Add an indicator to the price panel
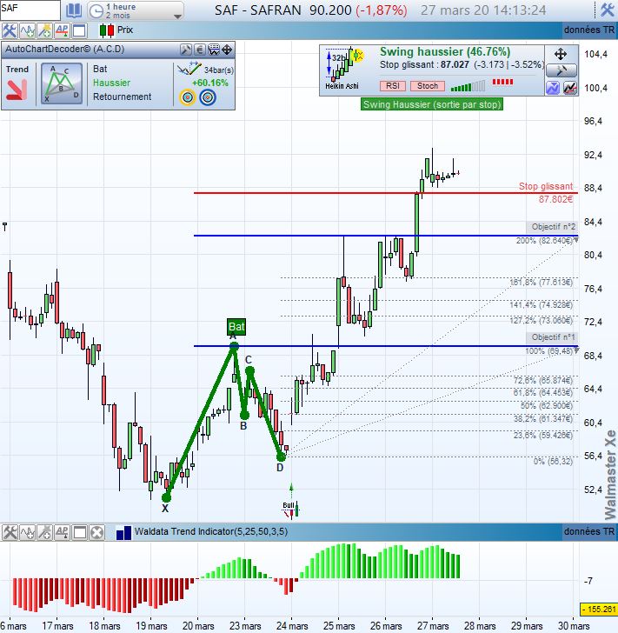 click(x=27, y=30)
